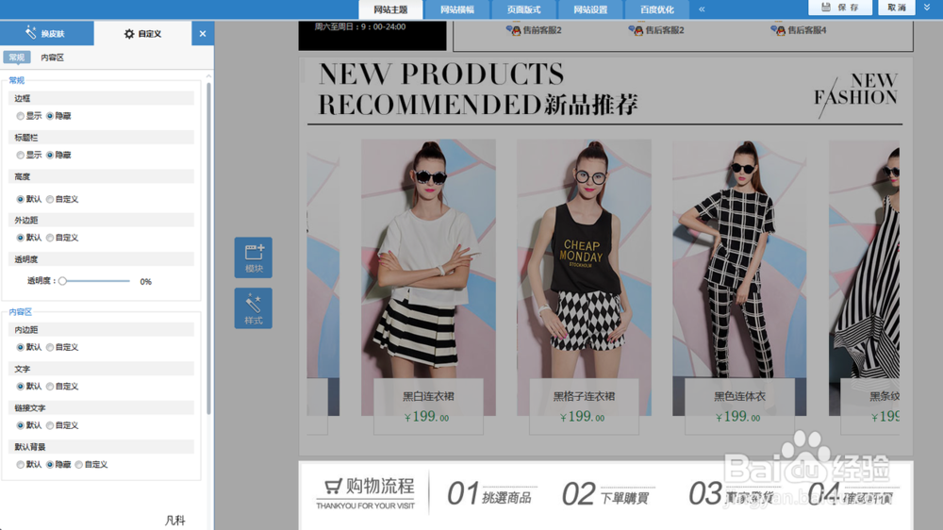Click the 保存 floppy disk icon
The height and width of the screenshot is (530, 943).
pos(826,8)
